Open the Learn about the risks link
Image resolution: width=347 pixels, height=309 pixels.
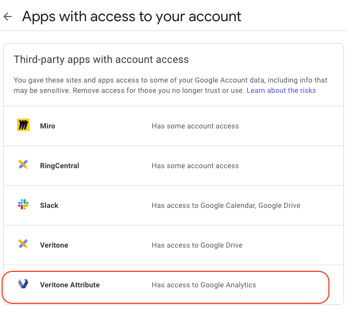pos(281,90)
